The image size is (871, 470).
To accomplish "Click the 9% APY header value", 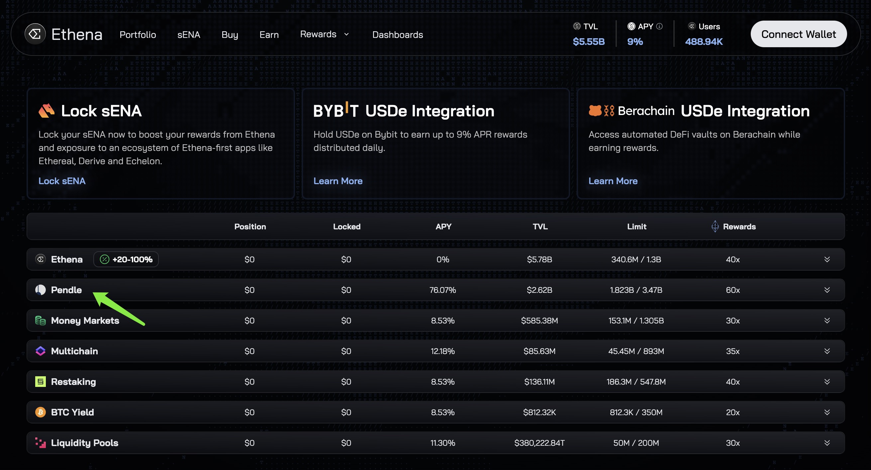I will [x=635, y=41].
